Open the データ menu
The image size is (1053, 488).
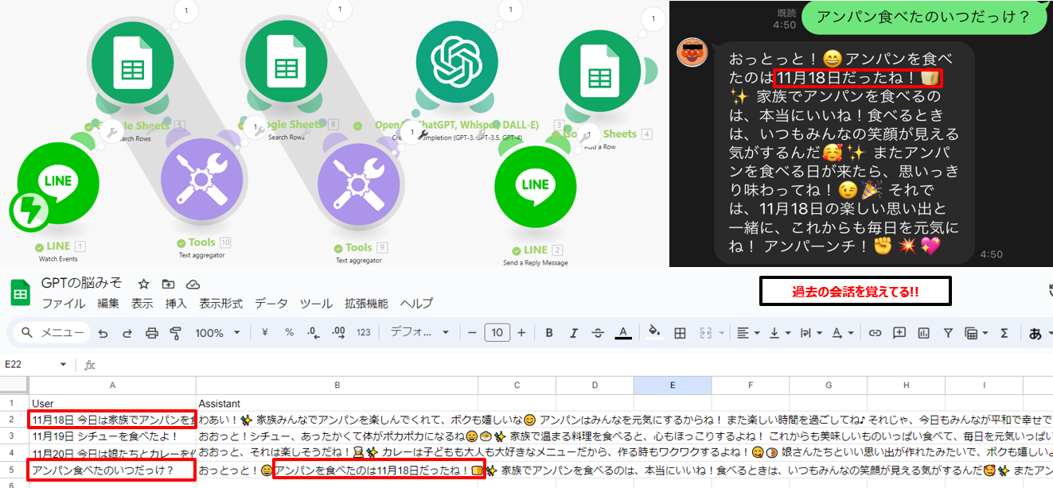(271, 304)
